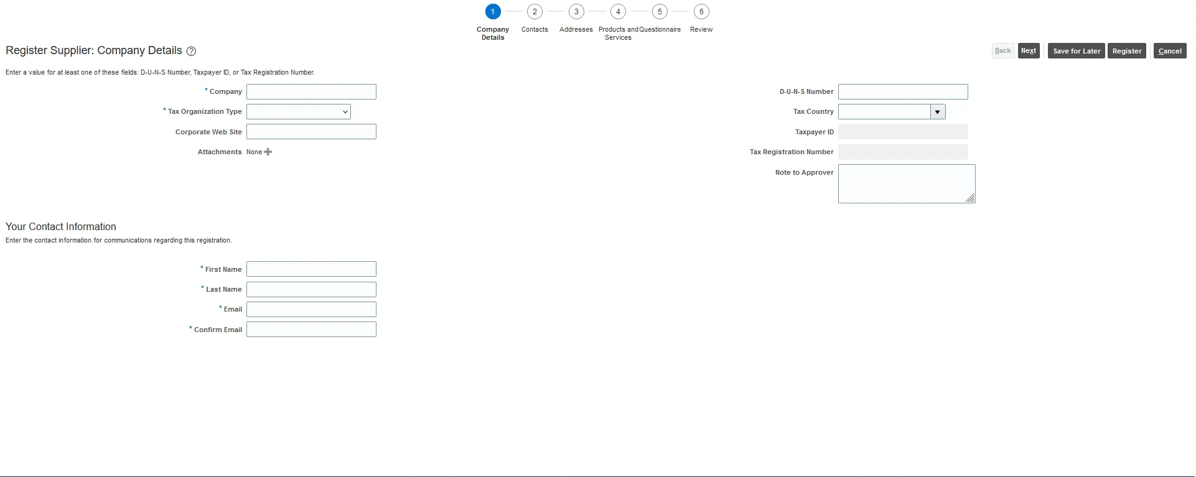The image size is (1196, 477).
Task: Click the Register button
Action: coord(1126,51)
